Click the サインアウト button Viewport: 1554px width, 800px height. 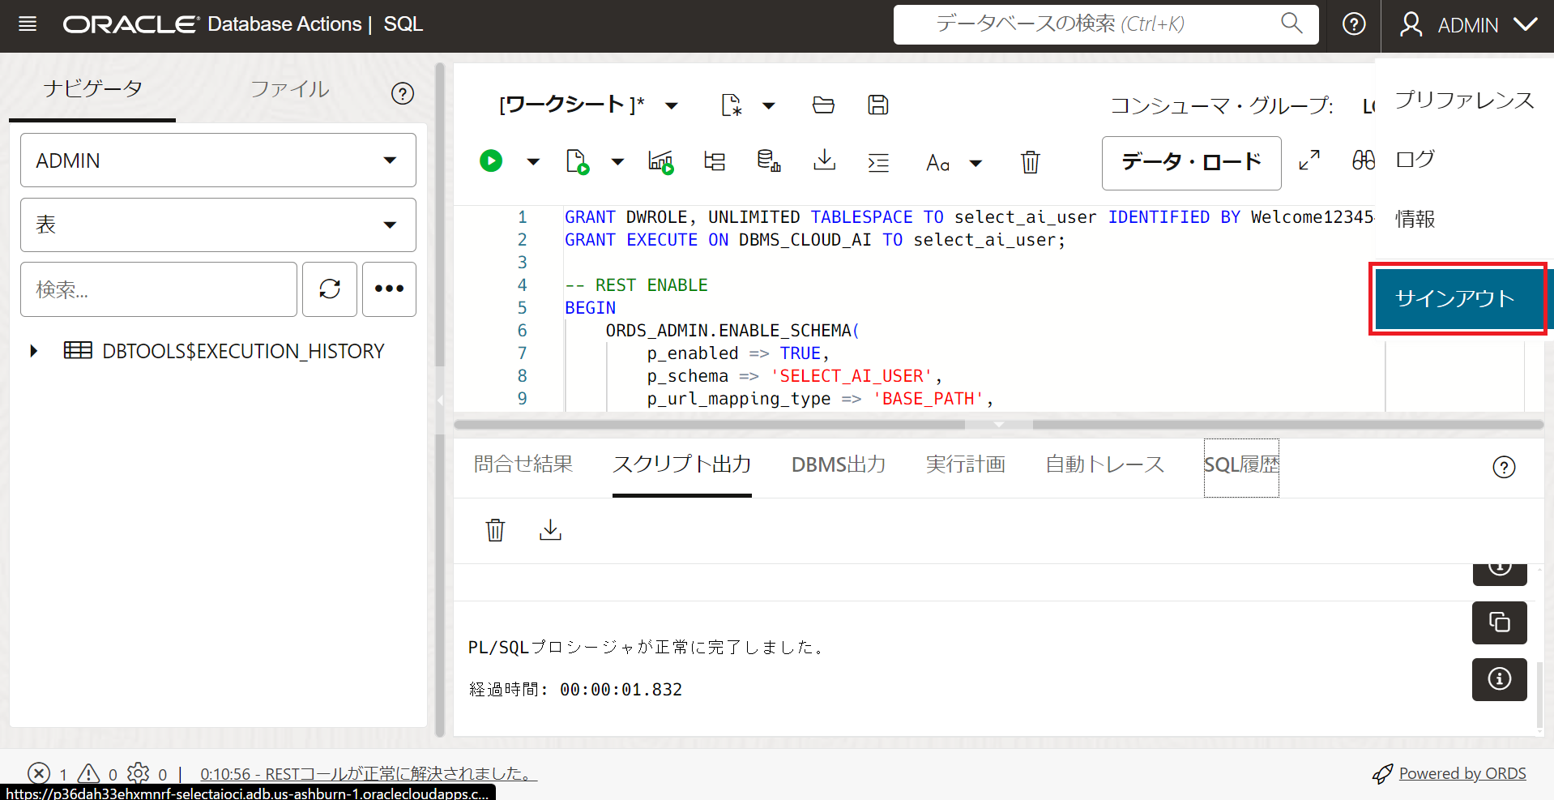point(1455,298)
